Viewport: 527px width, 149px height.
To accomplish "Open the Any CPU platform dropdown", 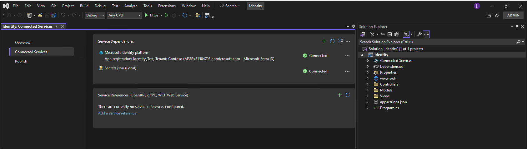I will 124,15.
